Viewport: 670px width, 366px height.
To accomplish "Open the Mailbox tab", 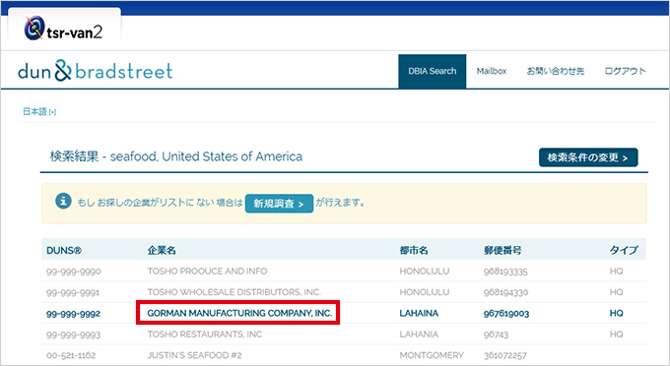I will click(492, 71).
